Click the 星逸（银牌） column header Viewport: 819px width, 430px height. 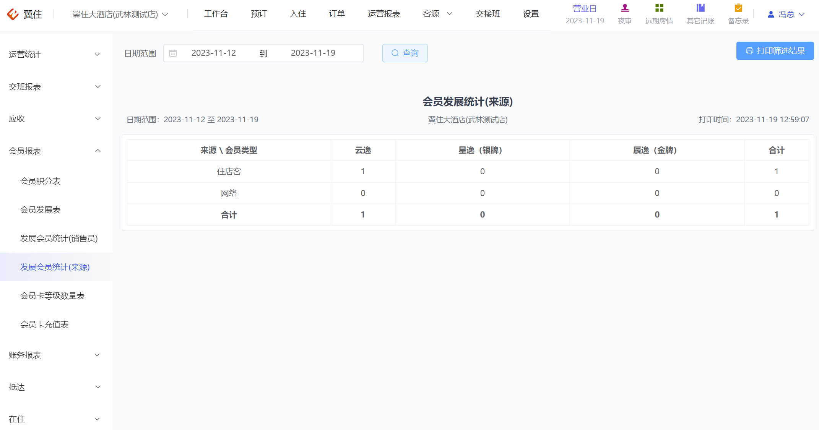pos(482,150)
